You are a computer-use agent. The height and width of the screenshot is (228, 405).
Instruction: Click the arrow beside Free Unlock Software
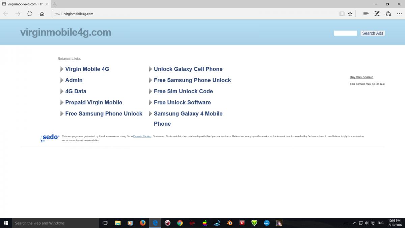pos(151,102)
